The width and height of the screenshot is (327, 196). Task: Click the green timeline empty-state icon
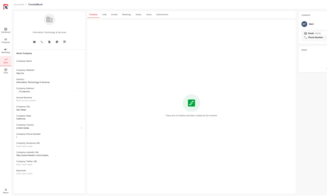(x=191, y=103)
